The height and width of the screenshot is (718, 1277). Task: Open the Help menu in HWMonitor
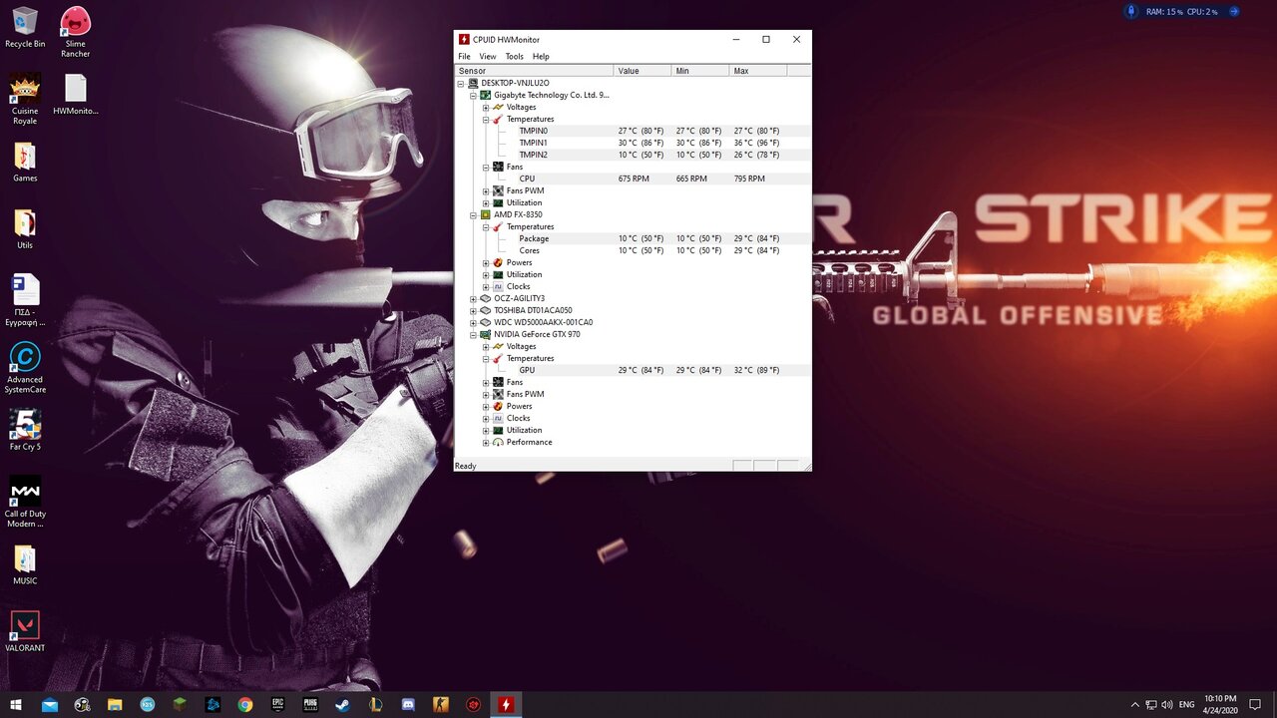(541, 57)
